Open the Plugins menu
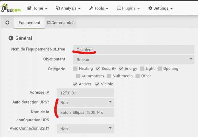198x137 pixels. click(129, 8)
